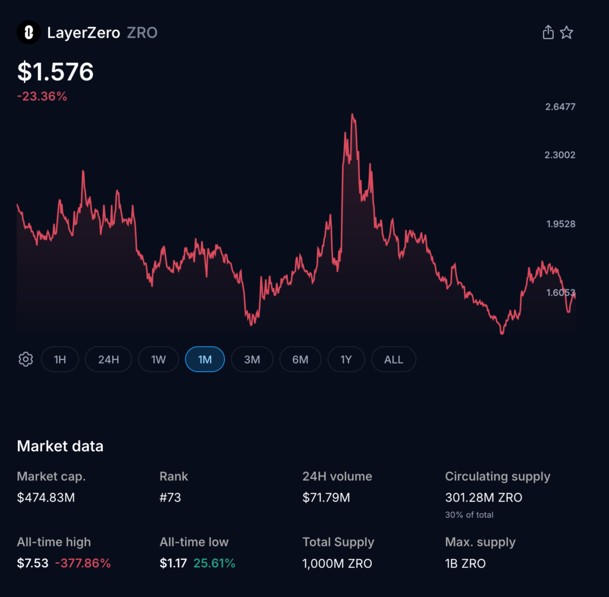Image resolution: width=609 pixels, height=597 pixels.
Task: Select the ZRO ticker label
Action: (142, 33)
